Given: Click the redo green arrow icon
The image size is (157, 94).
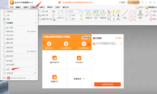Looking at the screenshot, I should pos(81,19).
